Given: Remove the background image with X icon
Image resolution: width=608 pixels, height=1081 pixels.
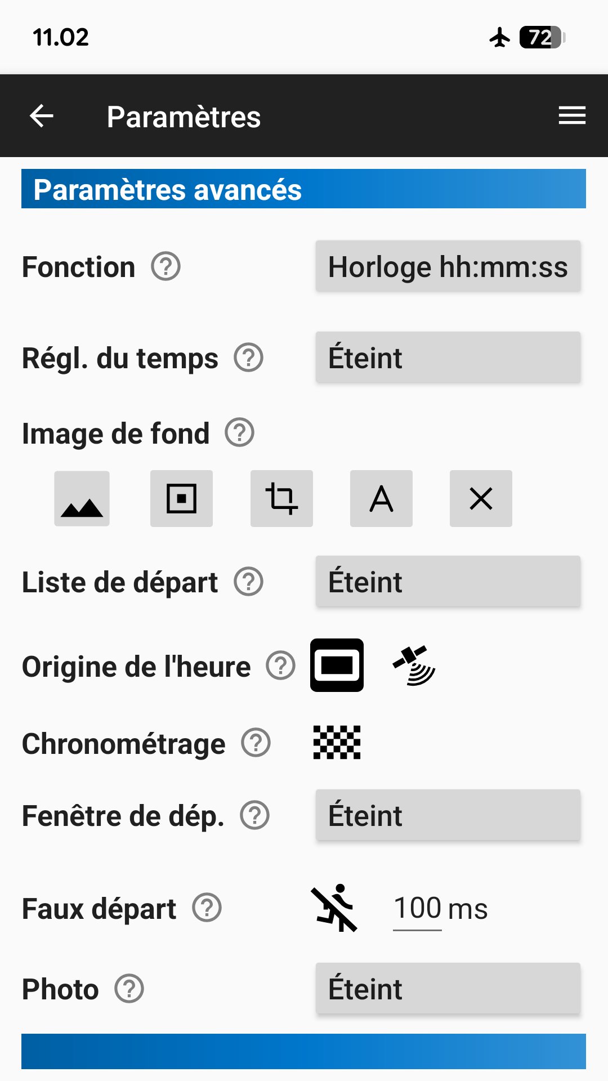Looking at the screenshot, I should 481,499.
